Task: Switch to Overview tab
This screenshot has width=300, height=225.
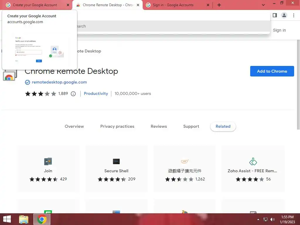Action: [74, 126]
